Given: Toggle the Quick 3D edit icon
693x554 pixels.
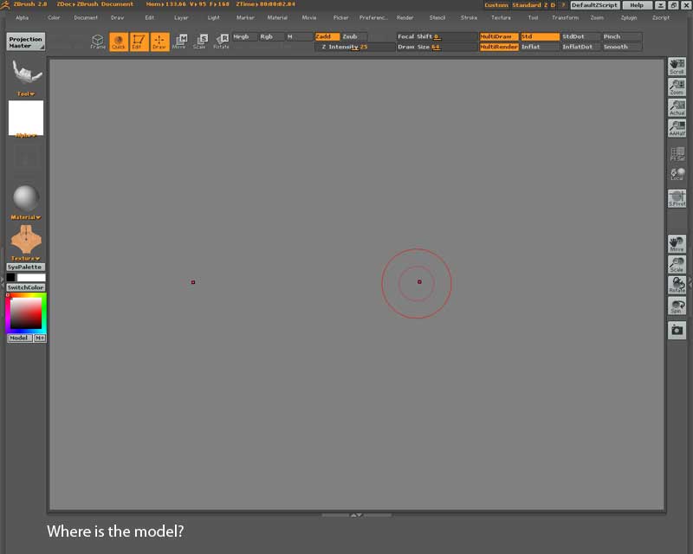Looking at the screenshot, I should tap(119, 42).
